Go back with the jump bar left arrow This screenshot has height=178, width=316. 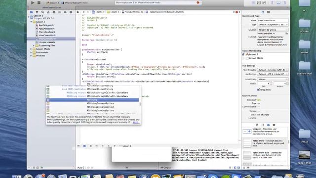tap(83, 12)
